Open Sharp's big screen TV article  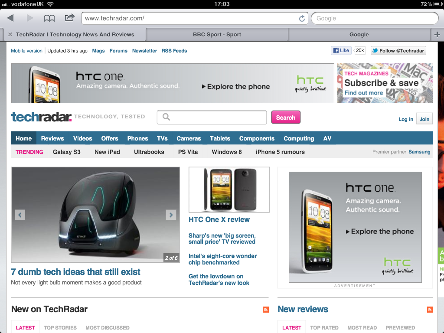click(x=222, y=238)
